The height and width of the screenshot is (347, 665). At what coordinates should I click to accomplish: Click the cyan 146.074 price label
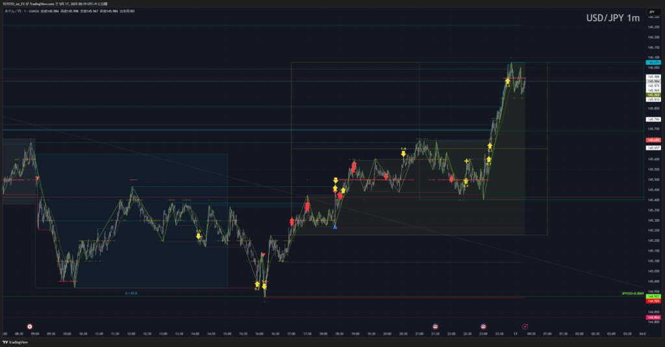pos(653,63)
